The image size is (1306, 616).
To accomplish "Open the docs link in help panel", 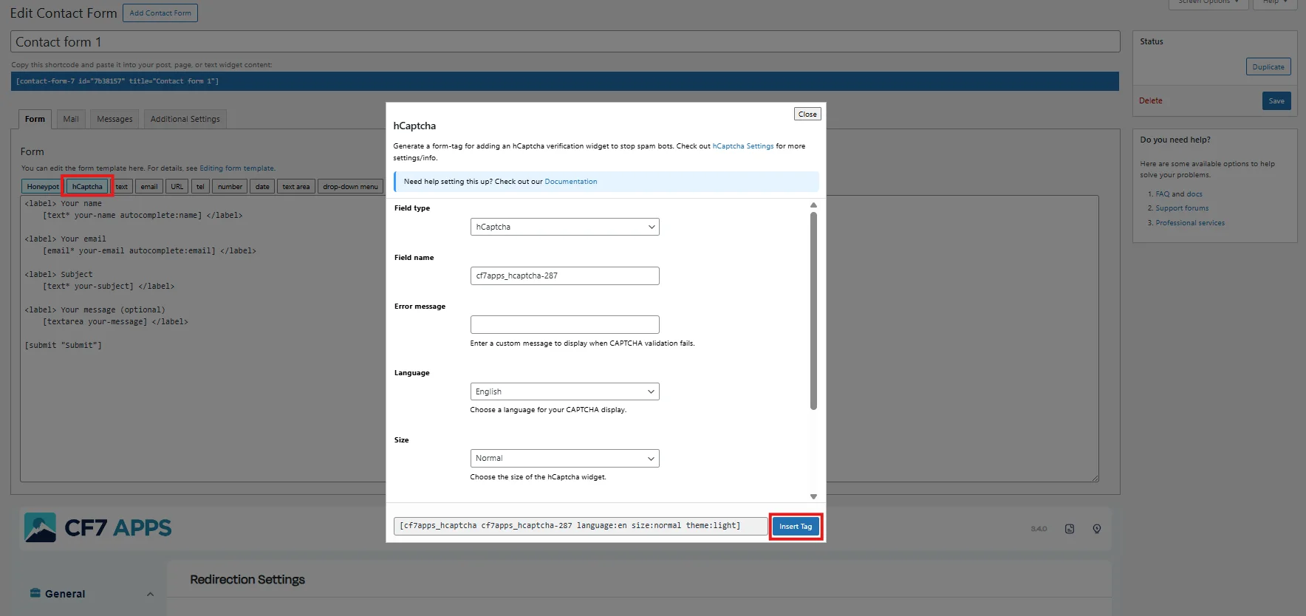I will [1194, 194].
